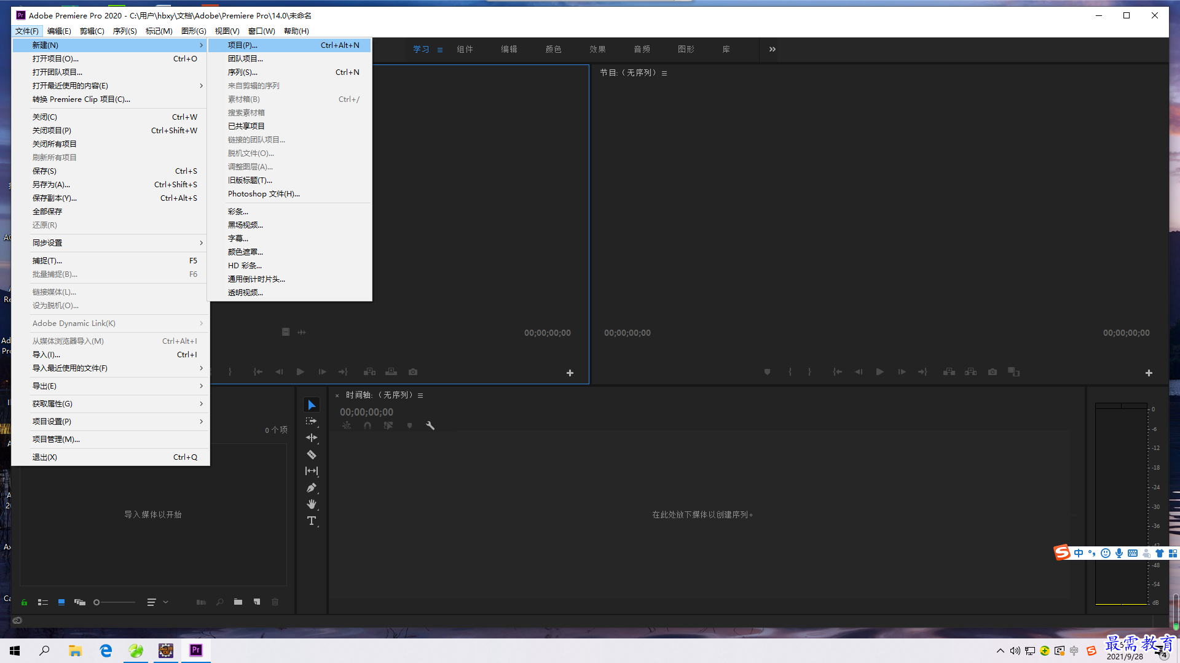The width and height of the screenshot is (1180, 663).
Task: Click New Bin folder icon in project panel
Action: [x=238, y=602]
